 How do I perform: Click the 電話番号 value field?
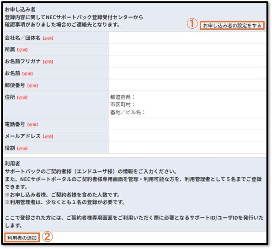[187, 124]
